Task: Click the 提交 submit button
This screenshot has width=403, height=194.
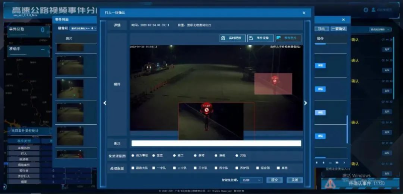Action: pyautogui.click(x=275, y=180)
